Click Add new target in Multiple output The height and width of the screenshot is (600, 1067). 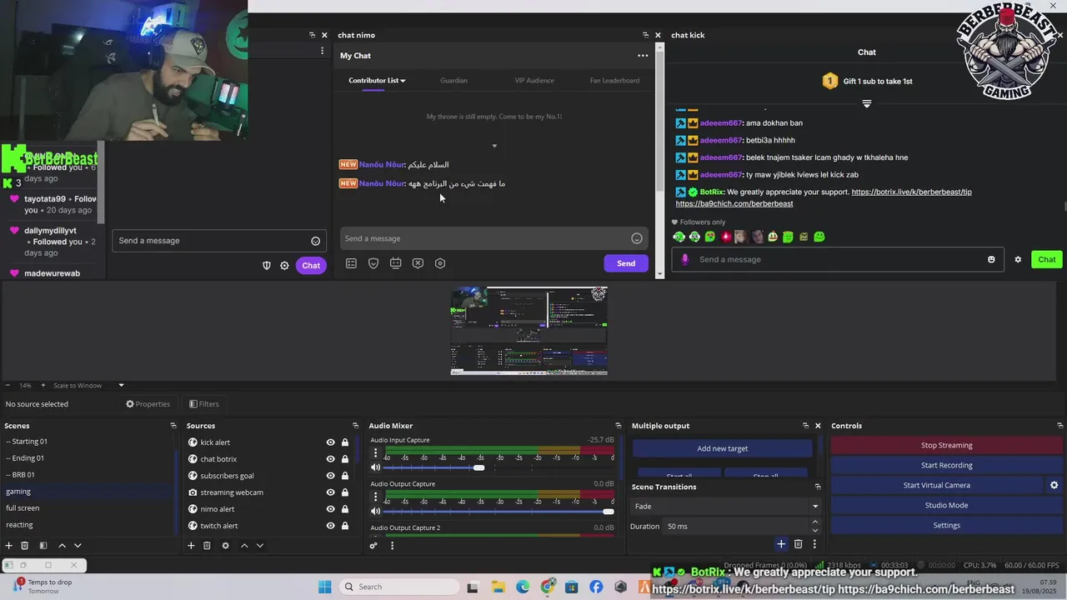coord(722,448)
